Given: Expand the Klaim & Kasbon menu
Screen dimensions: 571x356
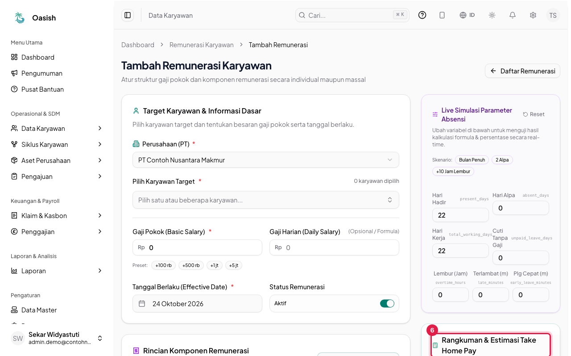Looking at the screenshot, I should (57, 215).
